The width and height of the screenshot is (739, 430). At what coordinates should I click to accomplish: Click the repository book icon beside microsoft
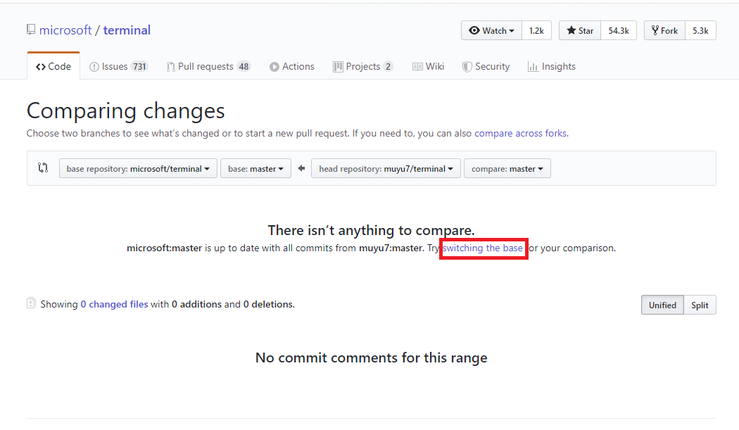pyautogui.click(x=31, y=30)
